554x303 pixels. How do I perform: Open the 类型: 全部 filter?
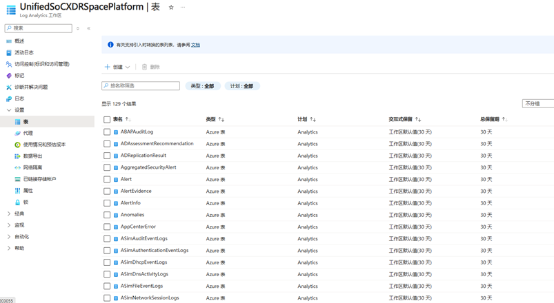203,86
